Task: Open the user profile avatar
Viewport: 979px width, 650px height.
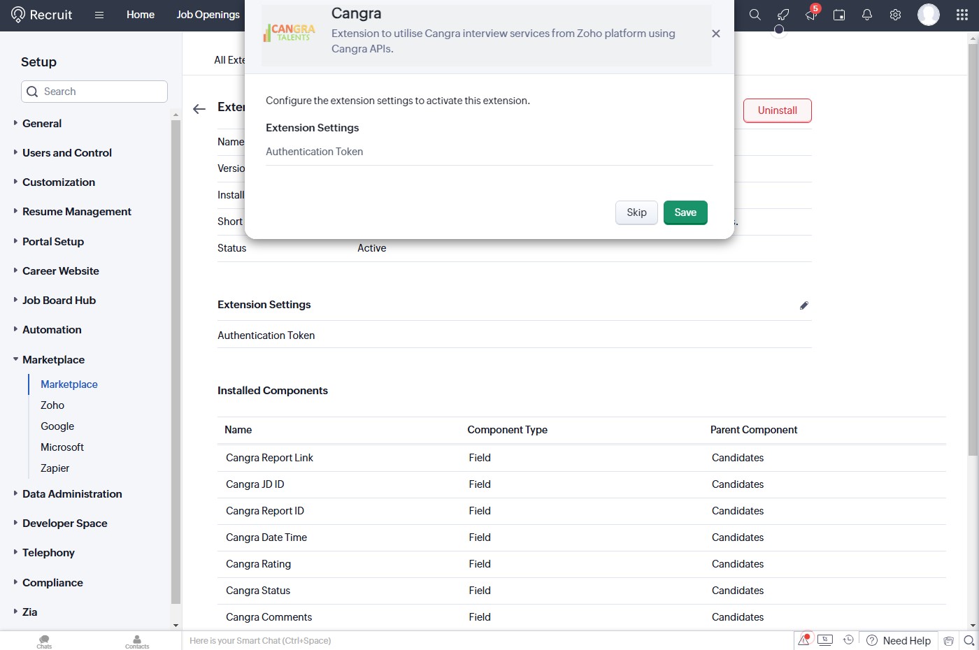Action: pos(929,14)
